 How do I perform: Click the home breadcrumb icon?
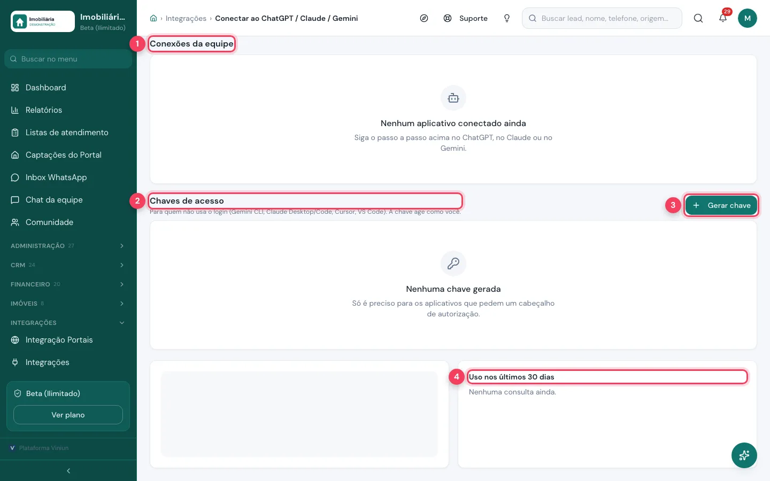(153, 18)
